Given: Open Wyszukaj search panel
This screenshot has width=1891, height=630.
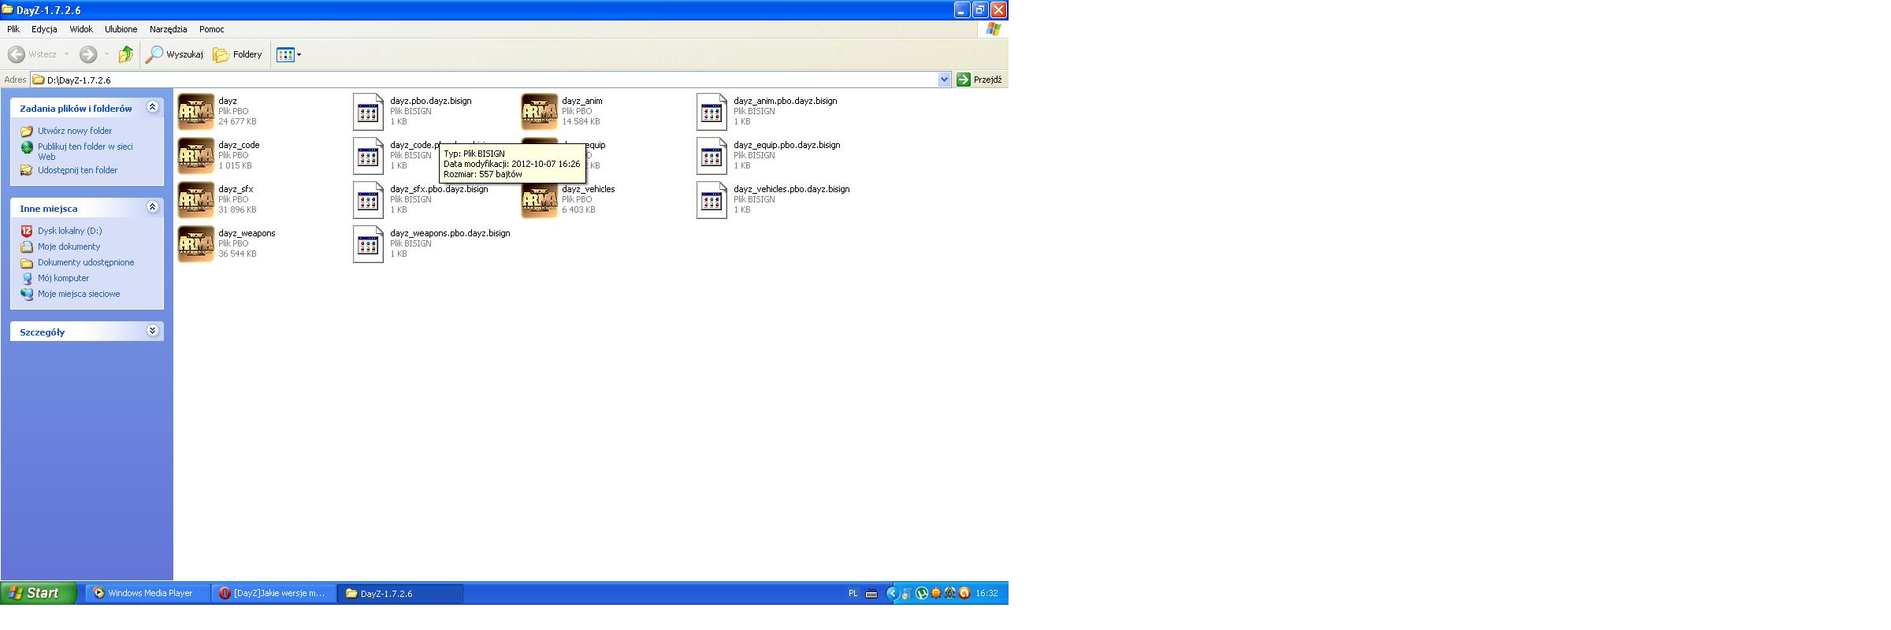Looking at the screenshot, I should [174, 54].
